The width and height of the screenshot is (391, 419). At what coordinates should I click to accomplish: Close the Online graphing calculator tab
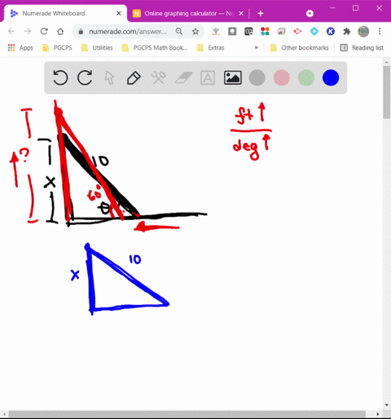241,13
